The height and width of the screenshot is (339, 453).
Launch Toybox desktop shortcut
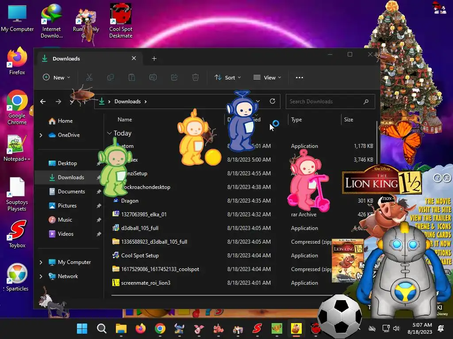click(17, 234)
